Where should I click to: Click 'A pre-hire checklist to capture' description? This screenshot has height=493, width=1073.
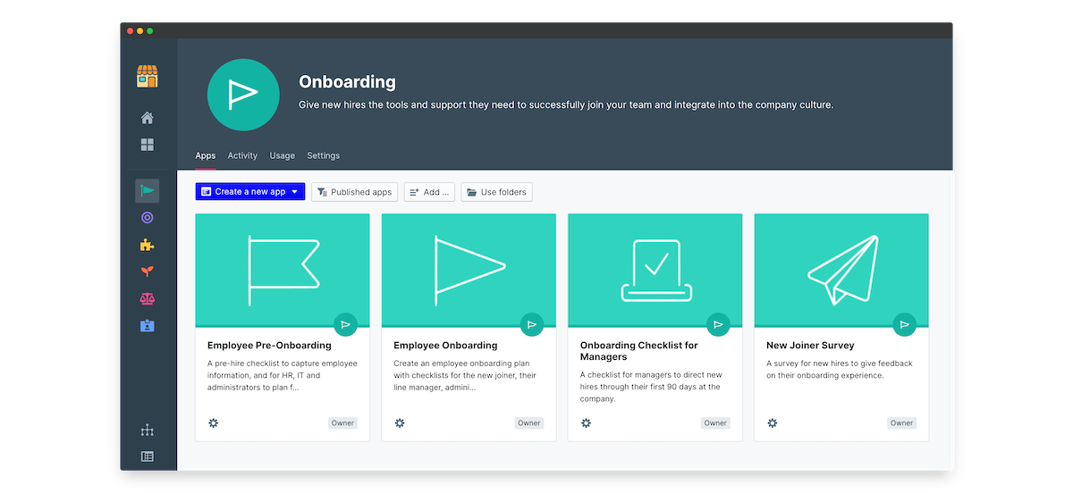pyautogui.click(x=283, y=376)
